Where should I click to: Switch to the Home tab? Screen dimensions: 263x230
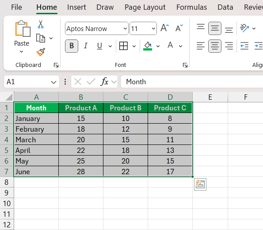46,7
